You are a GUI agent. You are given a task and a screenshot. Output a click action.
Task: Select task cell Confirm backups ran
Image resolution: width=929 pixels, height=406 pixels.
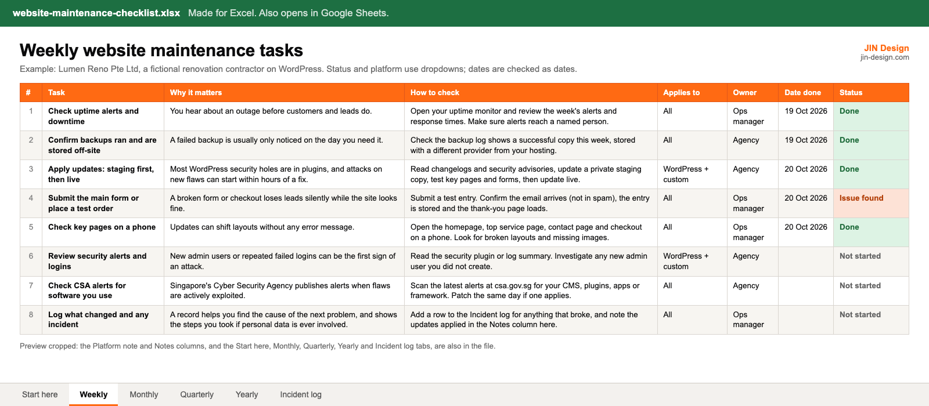click(103, 146)
